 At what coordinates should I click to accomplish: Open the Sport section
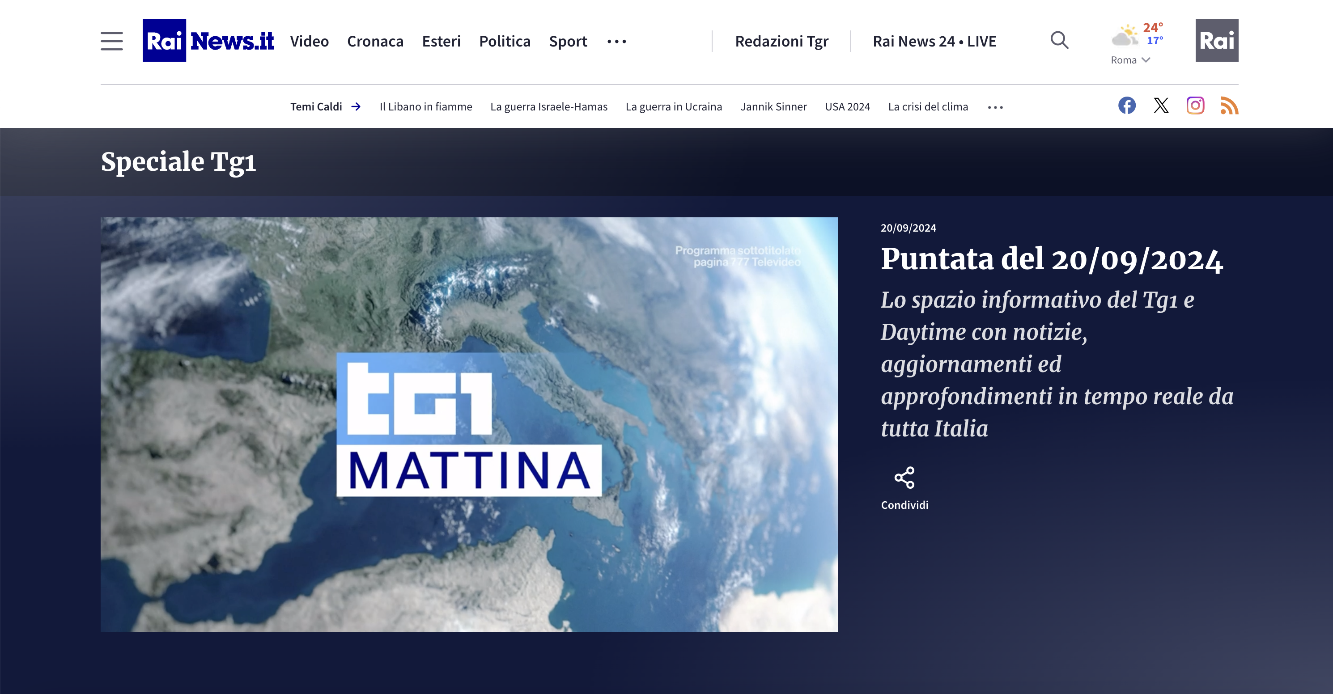click(568, 42)
